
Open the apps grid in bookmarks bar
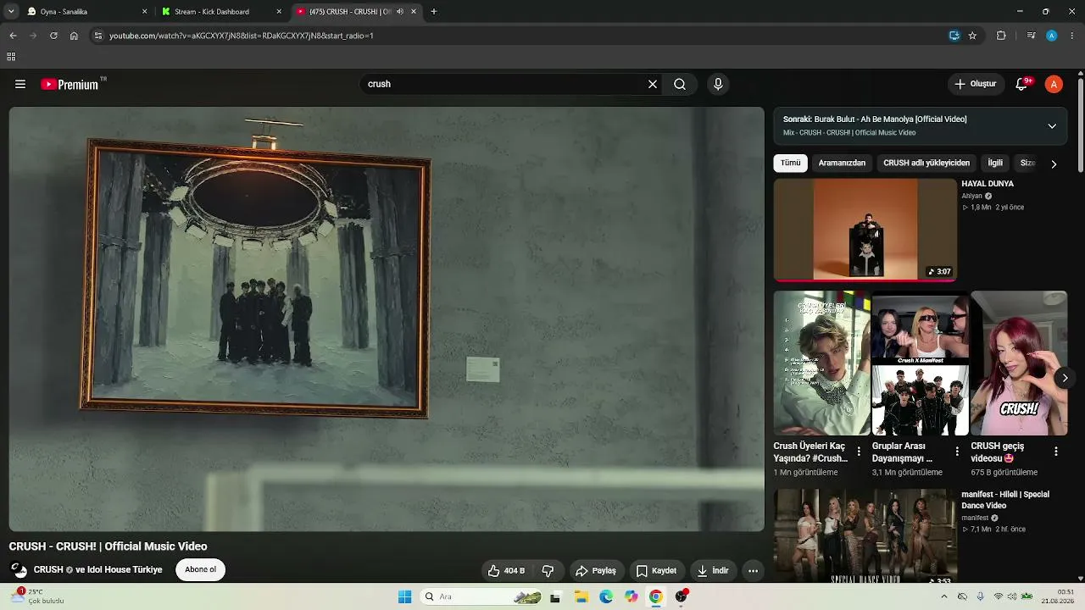point(11,57)
